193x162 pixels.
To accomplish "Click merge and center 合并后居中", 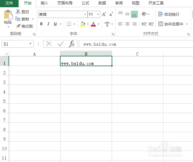I will (171, 24).
